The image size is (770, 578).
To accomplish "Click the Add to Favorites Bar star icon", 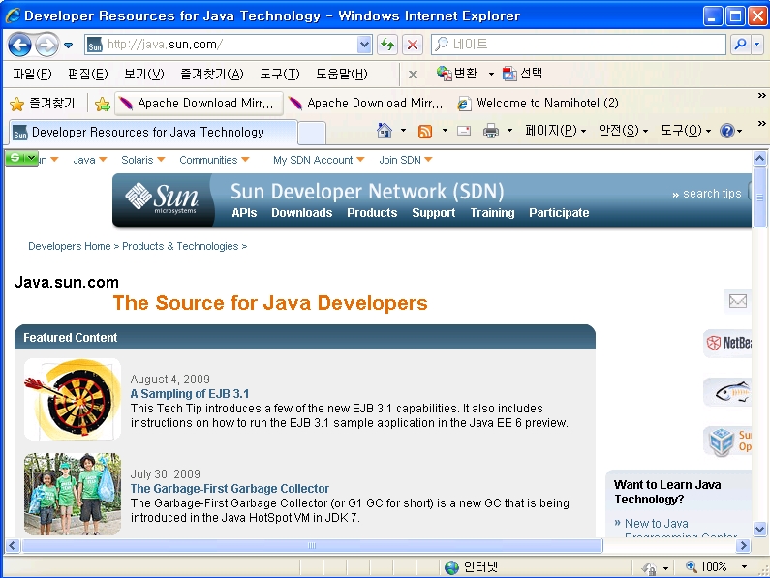I will (x=103, y=104).
